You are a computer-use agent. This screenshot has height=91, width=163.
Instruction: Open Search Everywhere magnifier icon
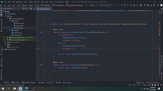point(158,5)
